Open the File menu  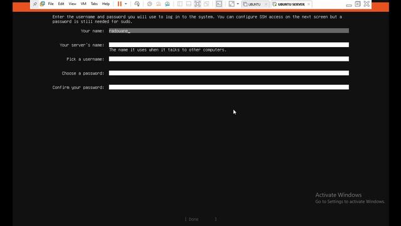(x=51, y=4)
